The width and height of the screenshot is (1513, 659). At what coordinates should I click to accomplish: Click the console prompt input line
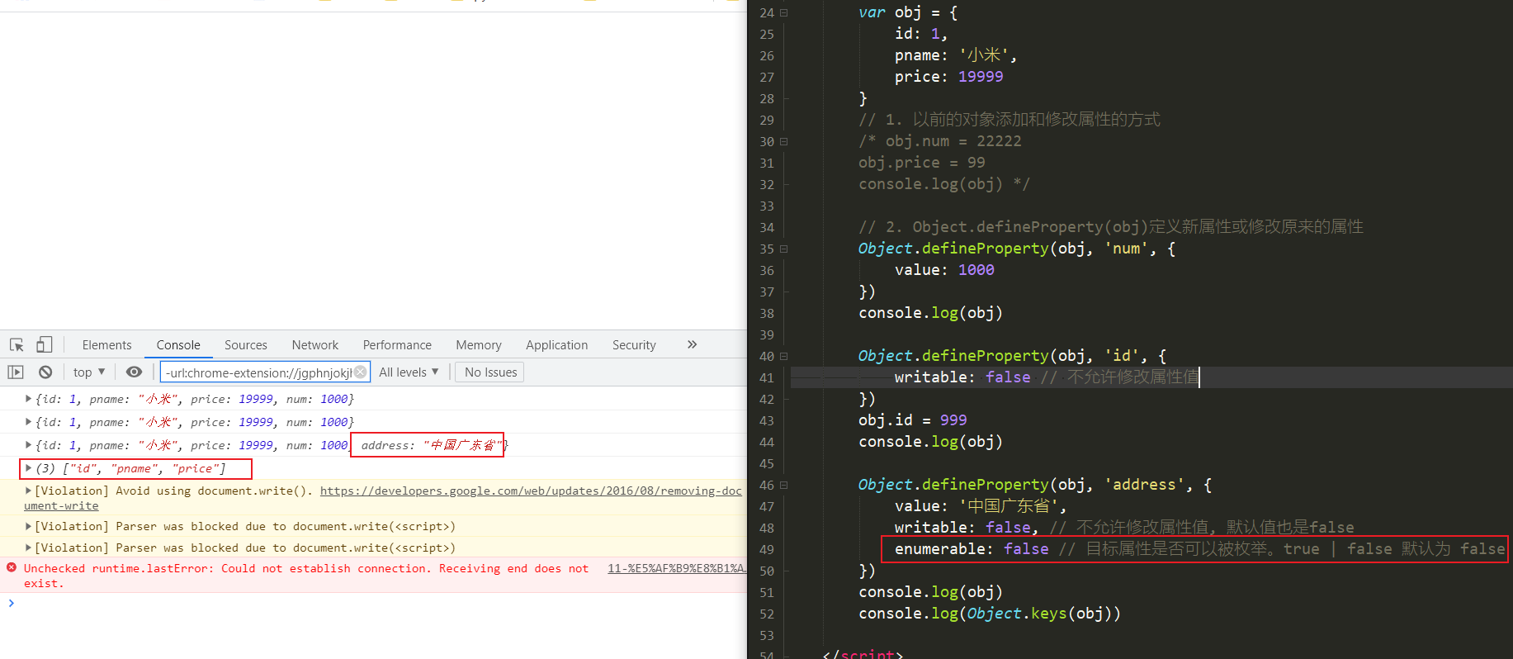[380, 604]
